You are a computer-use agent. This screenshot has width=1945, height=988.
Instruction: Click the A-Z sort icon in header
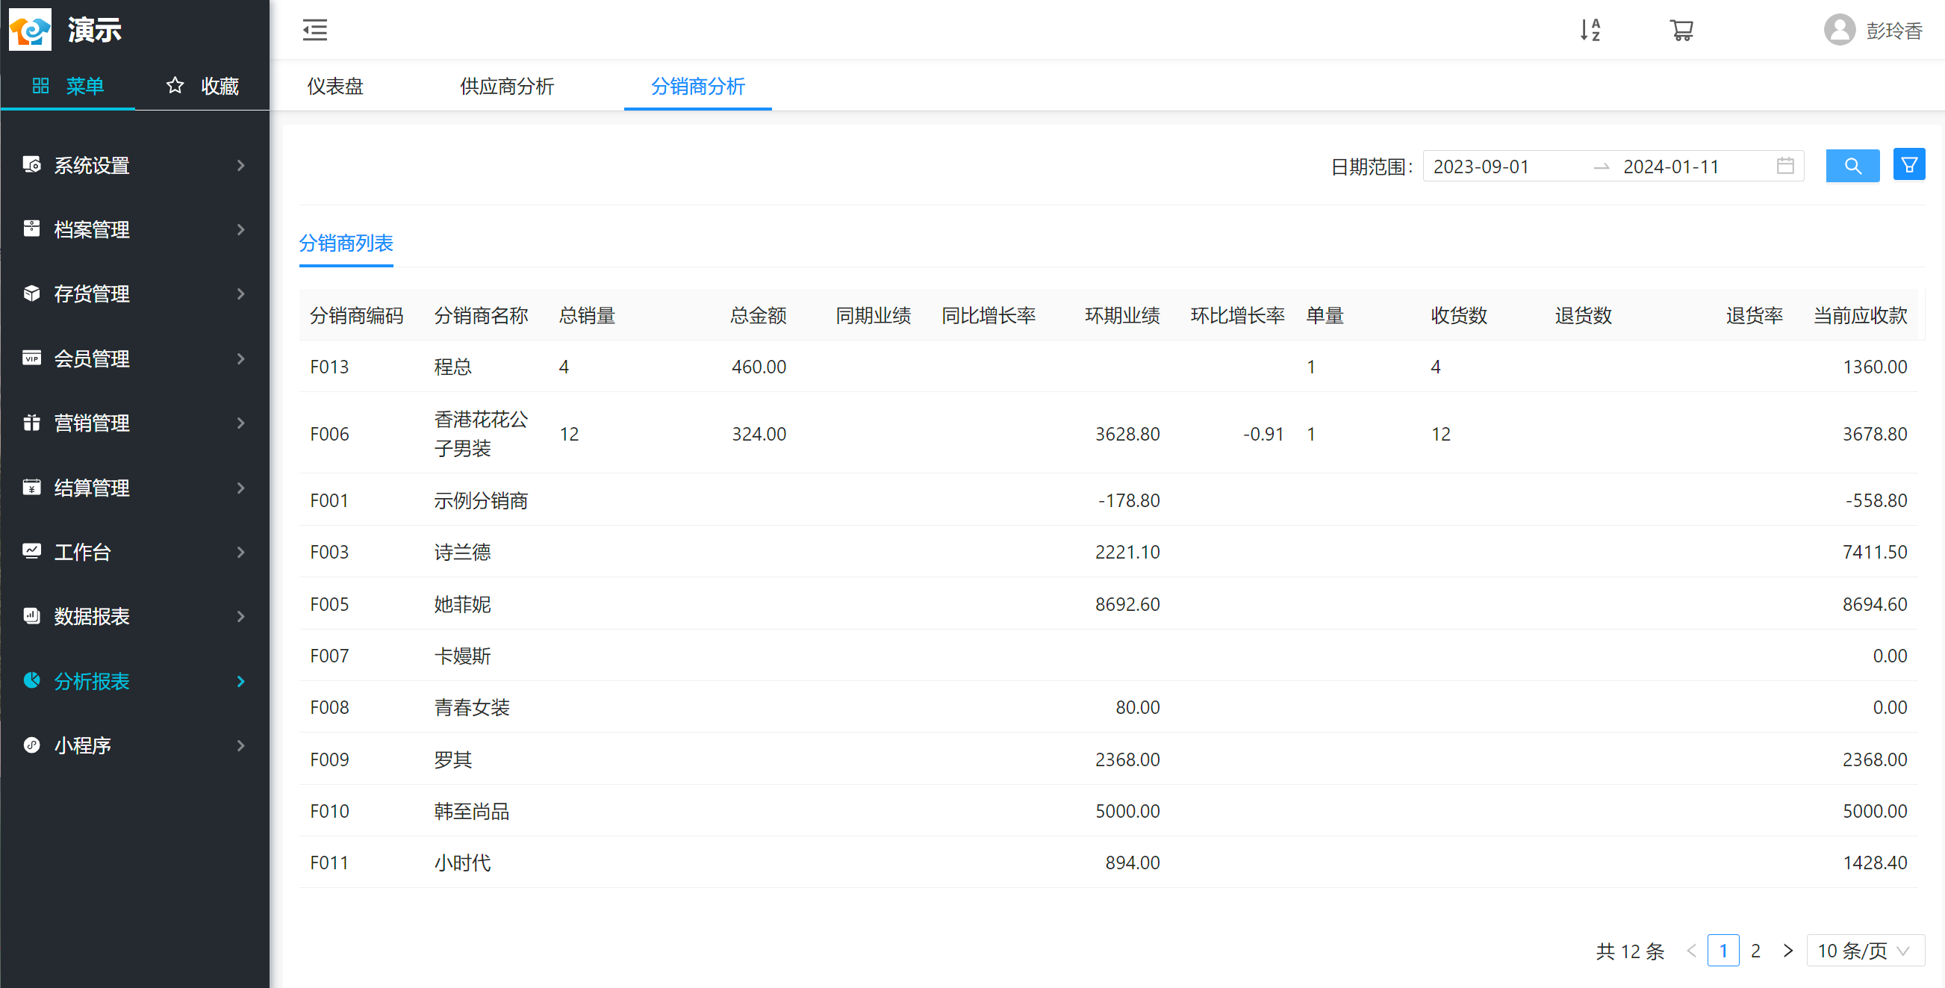[x=1590, y=30]
